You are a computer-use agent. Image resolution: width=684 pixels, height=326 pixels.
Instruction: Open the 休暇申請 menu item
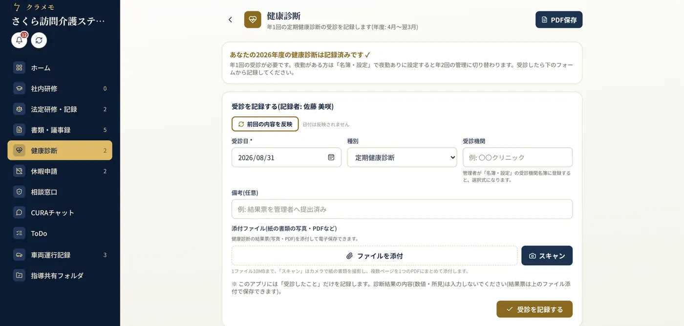click(60, 171)
